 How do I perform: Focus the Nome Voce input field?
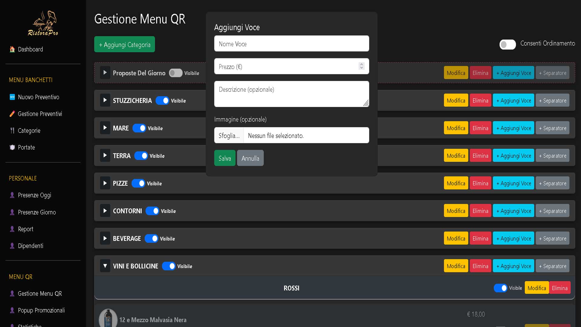click(x=292, y=44)
